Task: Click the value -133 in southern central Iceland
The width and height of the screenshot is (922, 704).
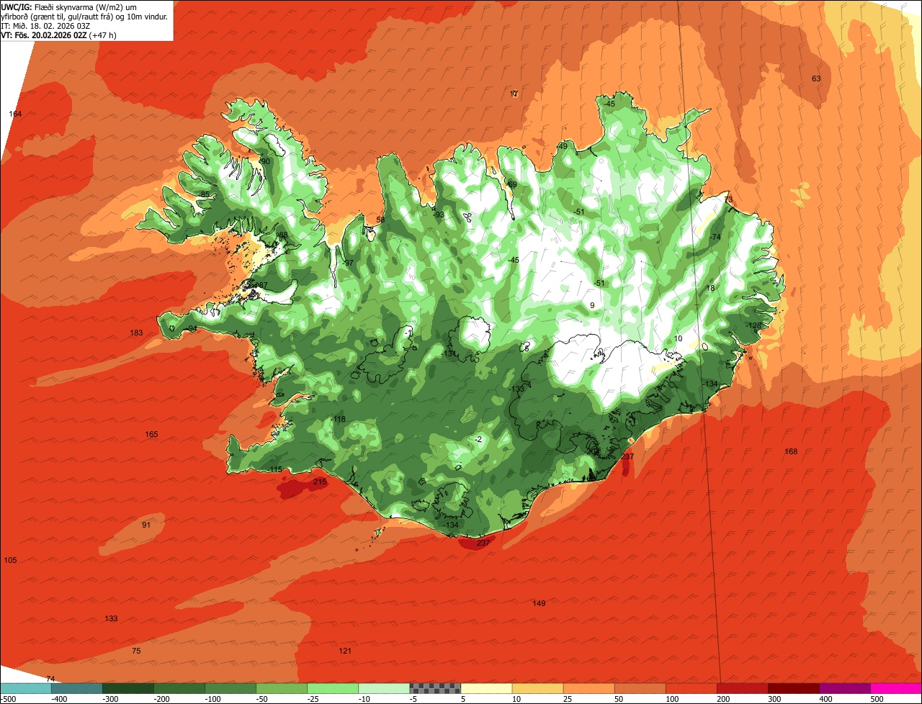Action: 516,389
